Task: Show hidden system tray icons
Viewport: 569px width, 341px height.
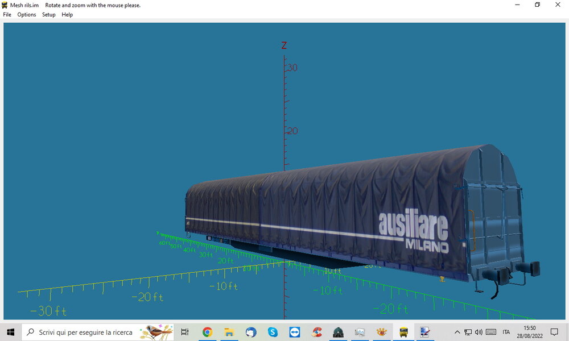Action: click(457, 332)
